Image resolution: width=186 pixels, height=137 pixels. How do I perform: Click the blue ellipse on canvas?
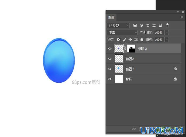click(x=59, y=61)
